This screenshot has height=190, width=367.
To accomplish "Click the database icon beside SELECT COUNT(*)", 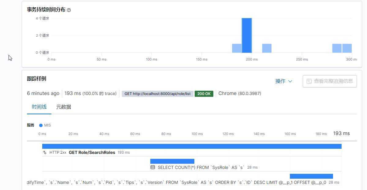I will pos(153,167).
